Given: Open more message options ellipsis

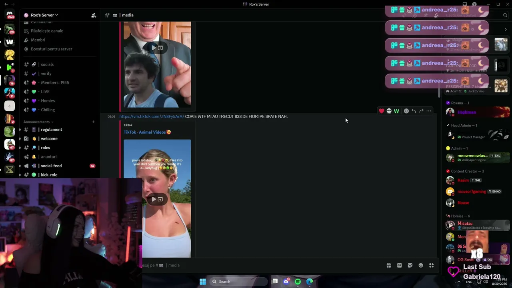Looking at the screenshot, I should pos(429,111).
